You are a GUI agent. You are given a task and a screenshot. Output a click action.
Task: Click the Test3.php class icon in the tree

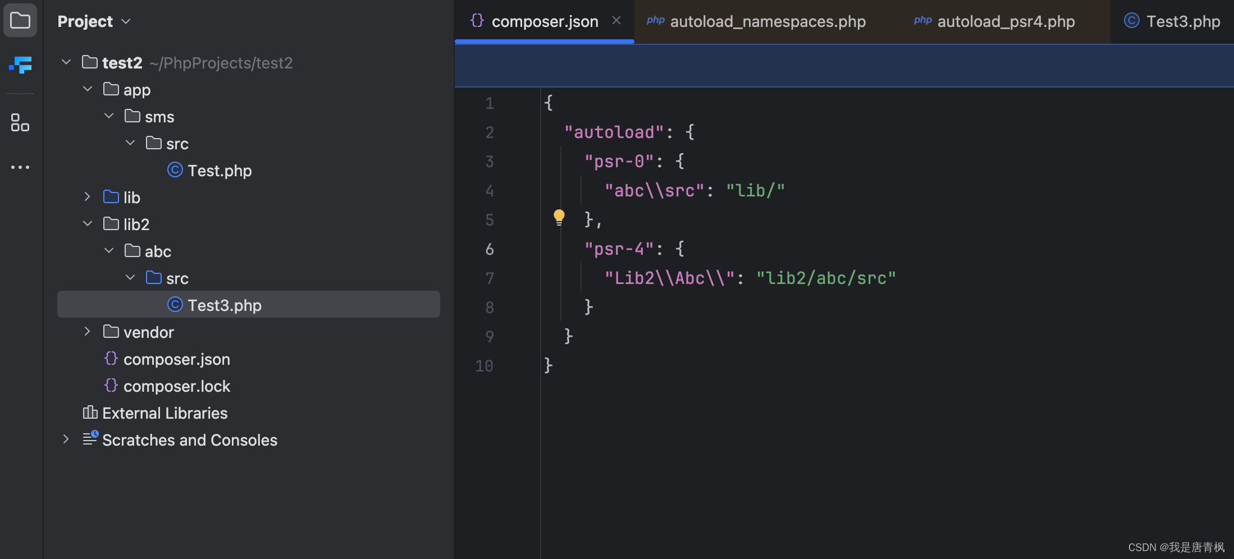click(175, 304)
